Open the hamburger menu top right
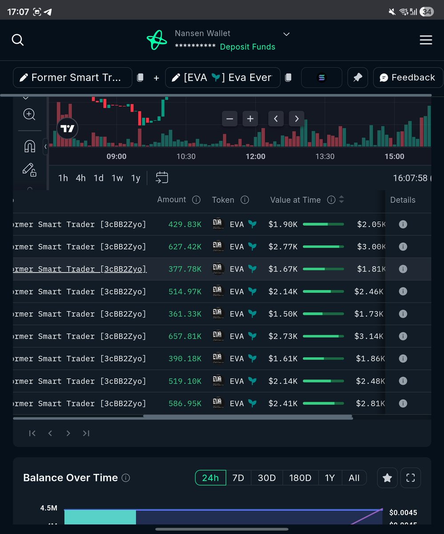The image size is (444, 534). [x=425, y=40]
